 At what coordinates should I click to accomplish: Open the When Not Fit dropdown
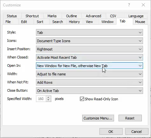coord(90,82)
